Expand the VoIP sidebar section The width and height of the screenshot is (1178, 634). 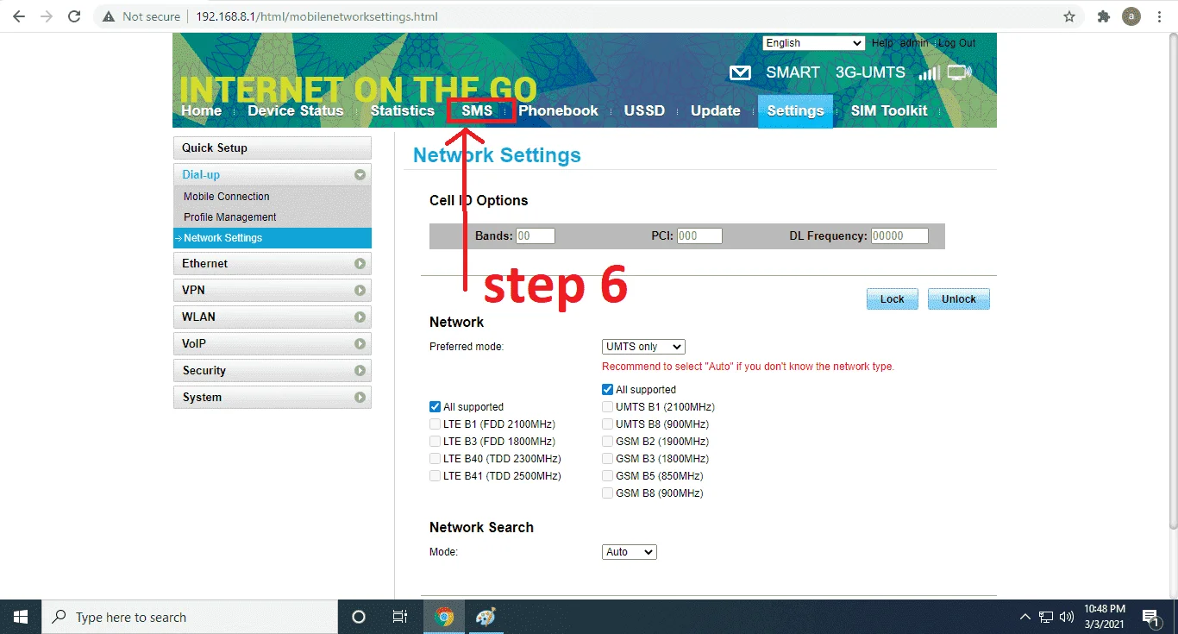pyautogui.click(x=273, y=344)
